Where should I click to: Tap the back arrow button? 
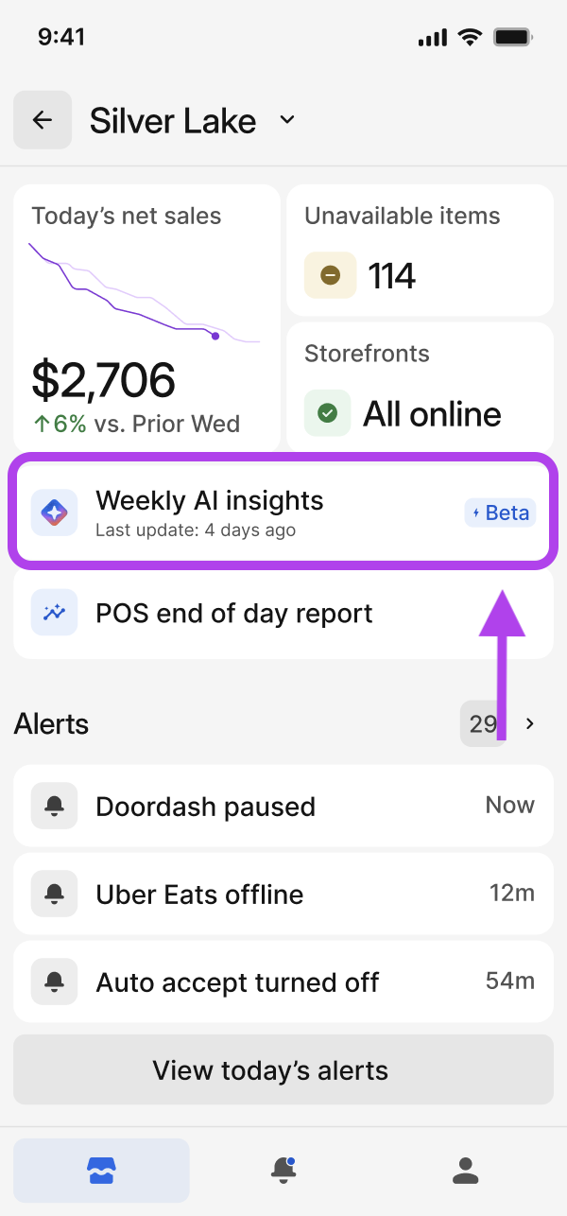pyautogui.click(x=43, y=120)
